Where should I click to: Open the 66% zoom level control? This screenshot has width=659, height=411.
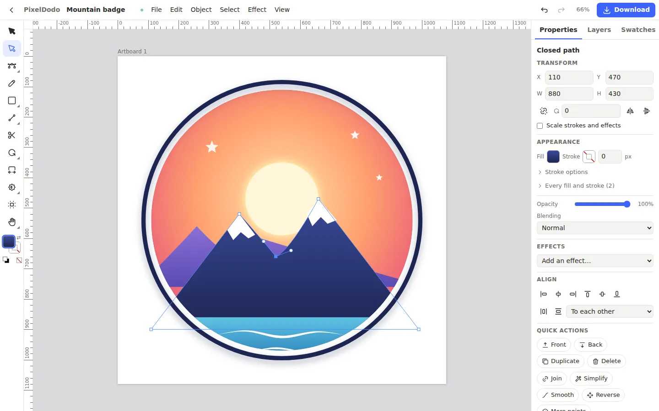(x=583, y=10)
